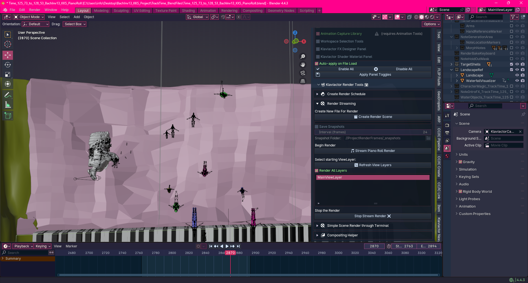Adjust the Interval frames slider
This screenshot has height=283, width=528.
pos(373,132)
